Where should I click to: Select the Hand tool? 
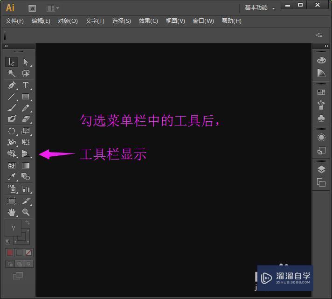pyautogui.click(x=12, y=212)
